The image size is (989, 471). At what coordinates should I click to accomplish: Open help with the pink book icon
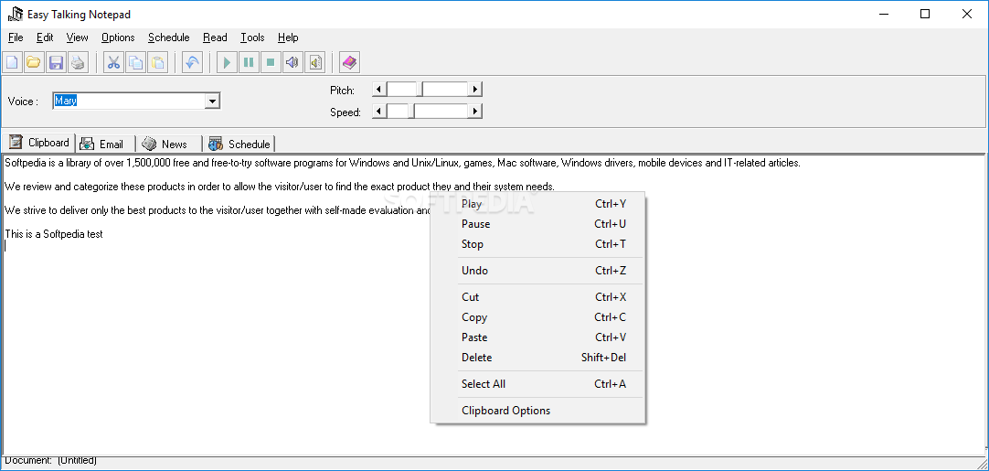(349, 62)
